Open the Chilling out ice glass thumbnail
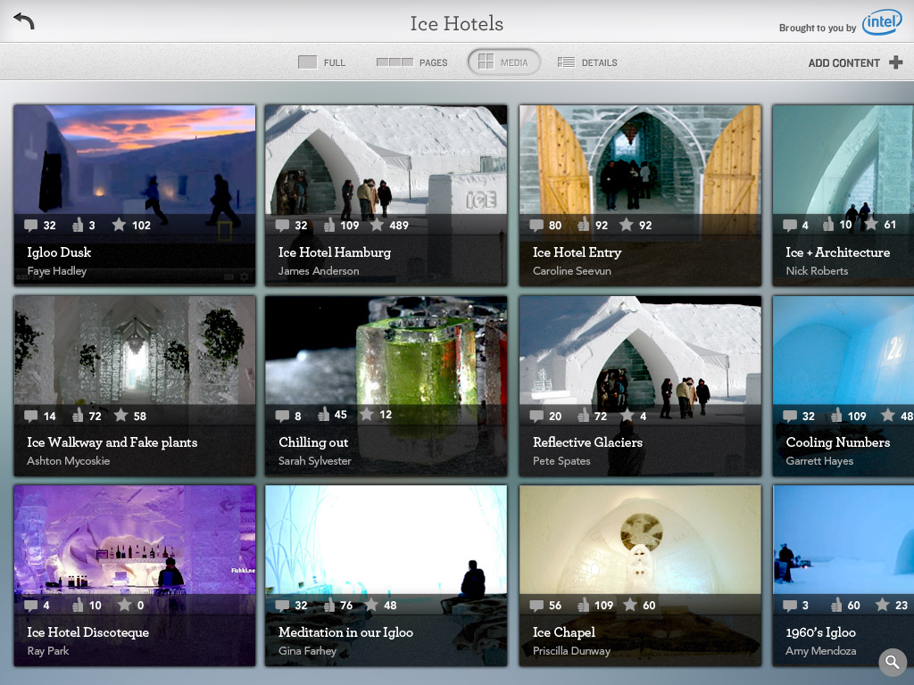The width and height of the screenshot is (914, 685). click(x=386, y=350)
